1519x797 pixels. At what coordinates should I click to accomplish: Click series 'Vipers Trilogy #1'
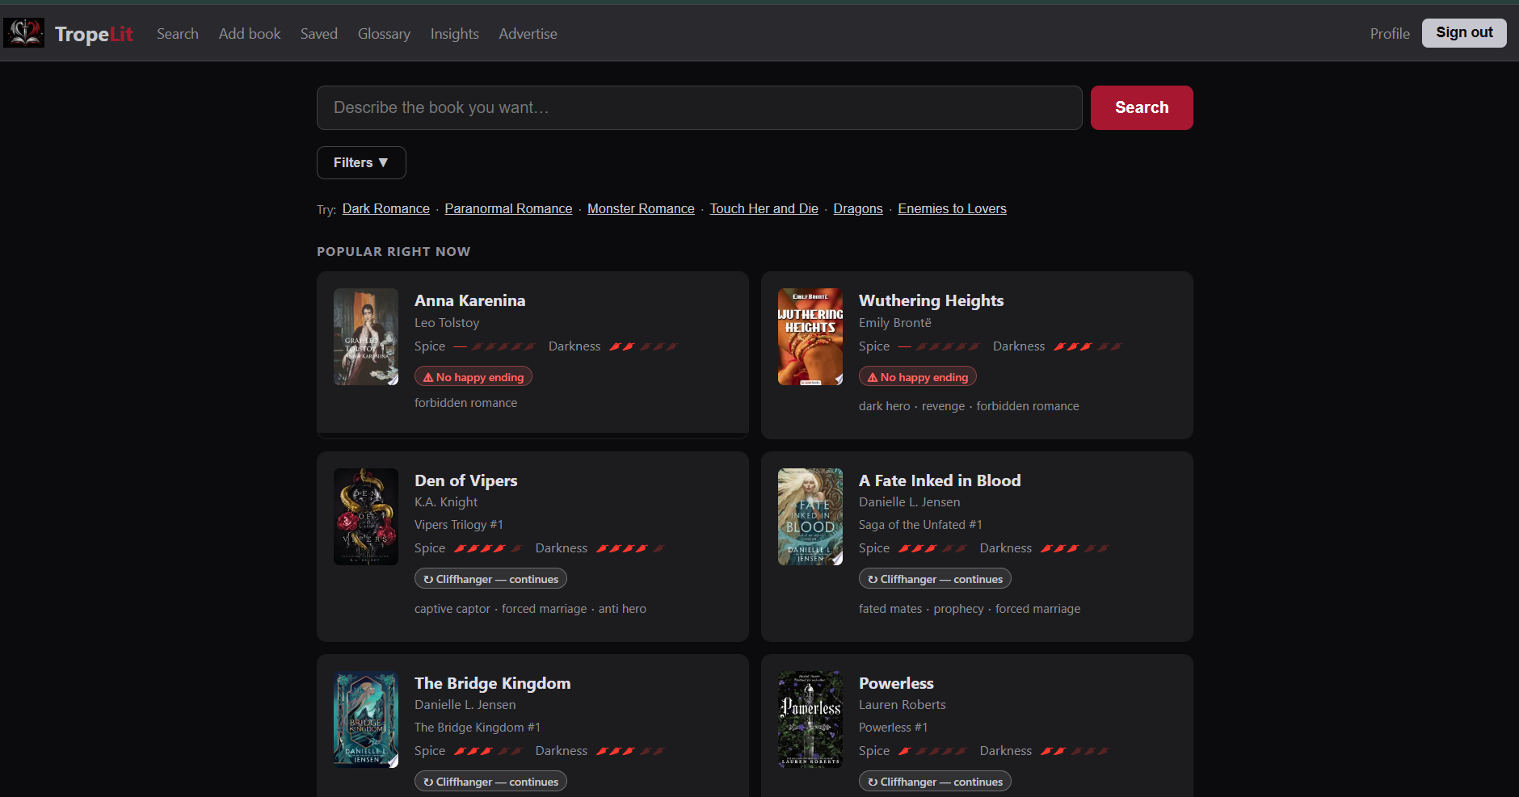(459, 524)
